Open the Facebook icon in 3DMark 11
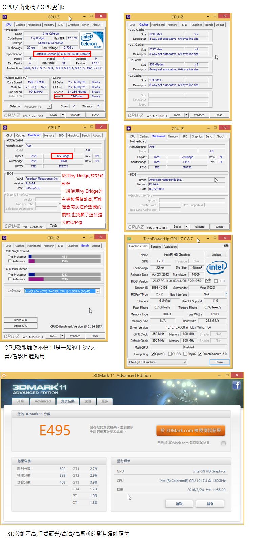 (236, 385)
